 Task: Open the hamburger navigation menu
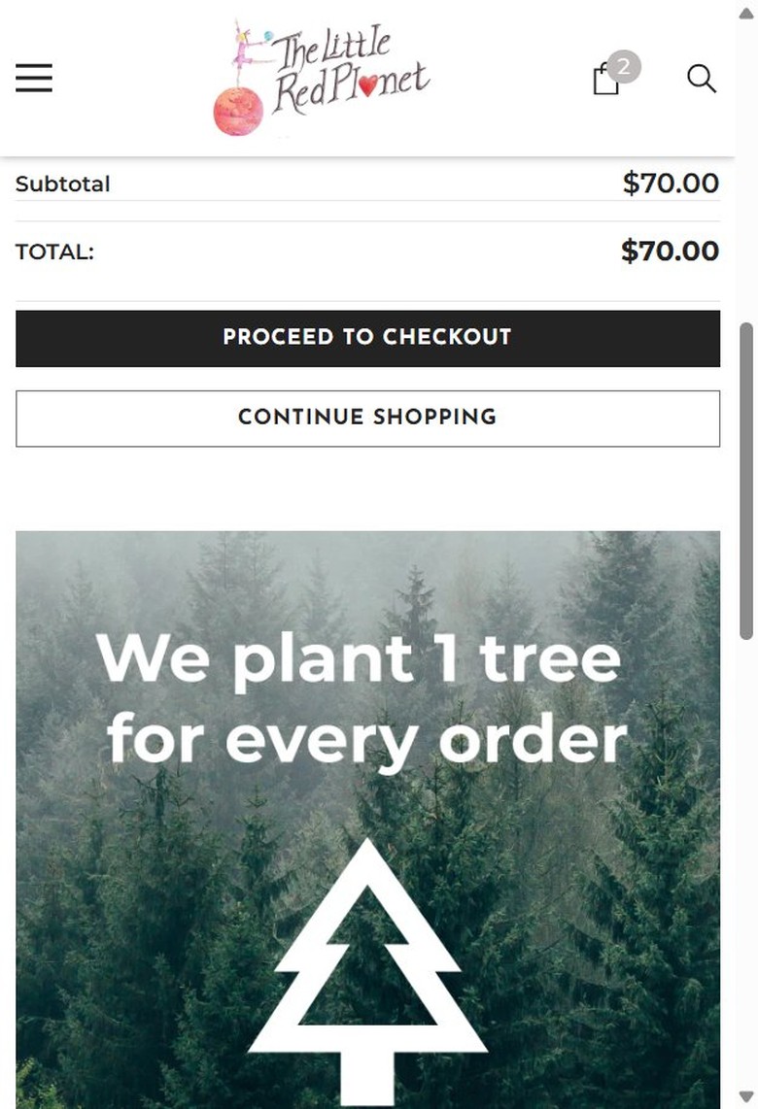[34, 78]
